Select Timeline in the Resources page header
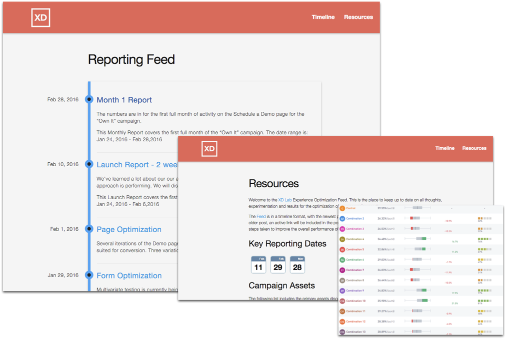The height and width of the screenshot is (339, 506). (444, 148)
